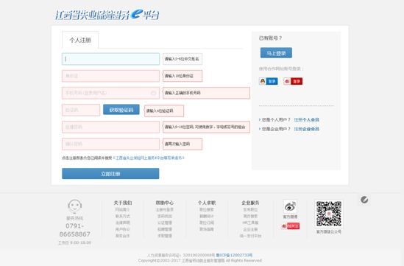Open the 招聘管理 footer link
Image resolution: width=404 pixels, height=266 pixels.
click(165, 229)
